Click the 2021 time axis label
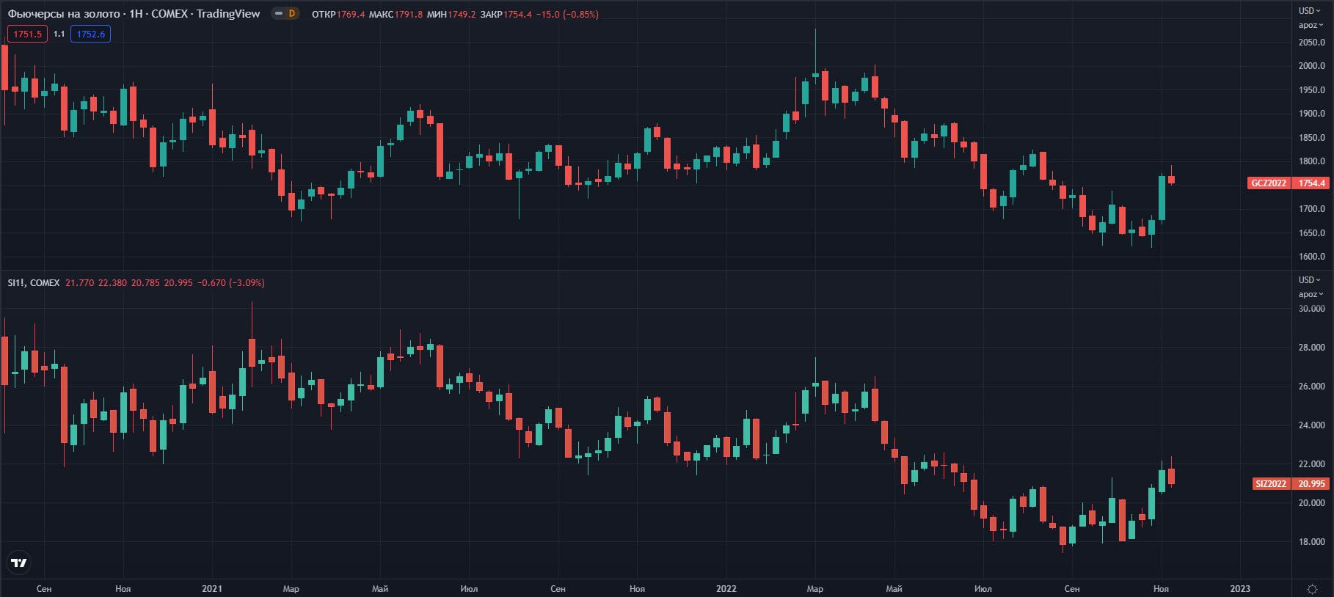 pos(212,589)
